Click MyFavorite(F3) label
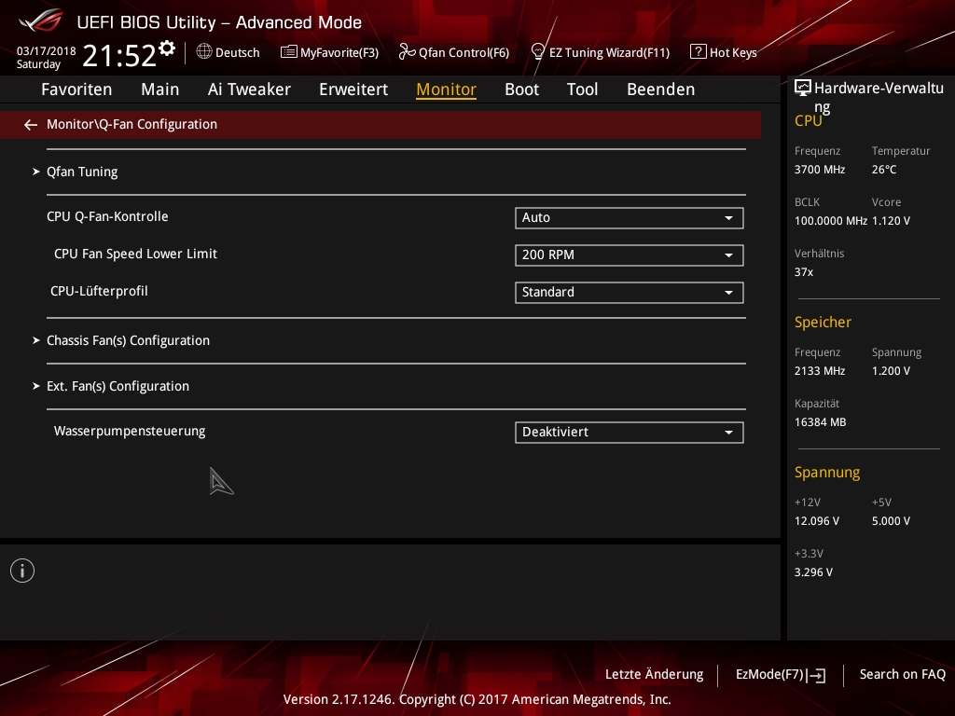The height and width of the screenshot is (716, 955). coord(339,52)
